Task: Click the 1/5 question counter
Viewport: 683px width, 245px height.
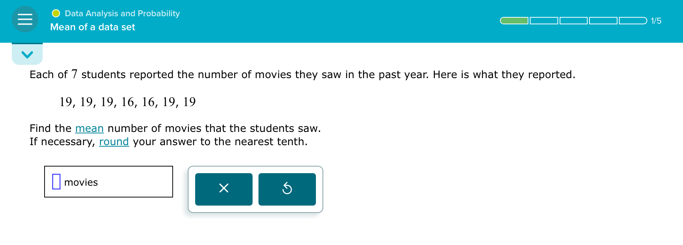Action: pyautogui.click(x=656, y=21)
